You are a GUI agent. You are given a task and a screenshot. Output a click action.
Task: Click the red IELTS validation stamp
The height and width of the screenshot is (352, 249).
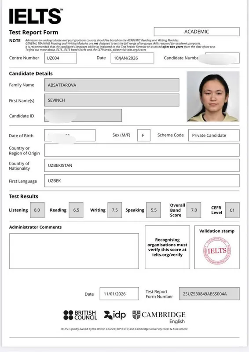pyautogui.click(x=217, y=250)
